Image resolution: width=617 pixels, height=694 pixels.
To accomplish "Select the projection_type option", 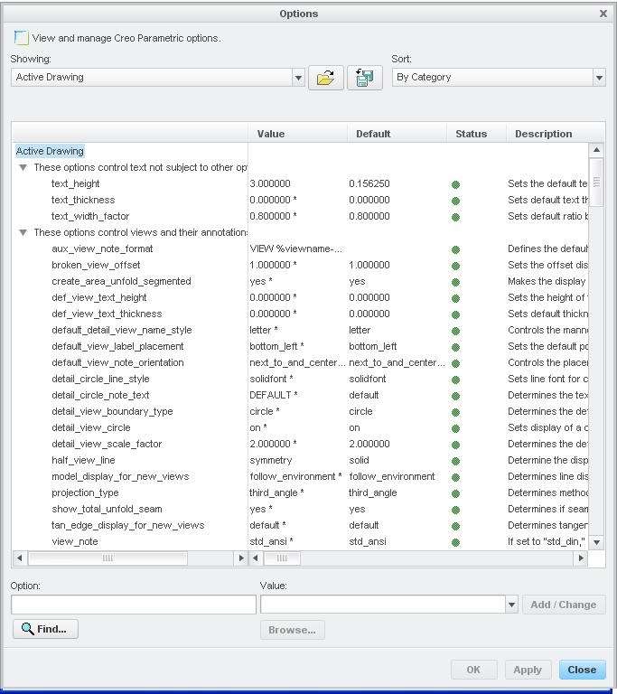I will click(x=85, y=493).
